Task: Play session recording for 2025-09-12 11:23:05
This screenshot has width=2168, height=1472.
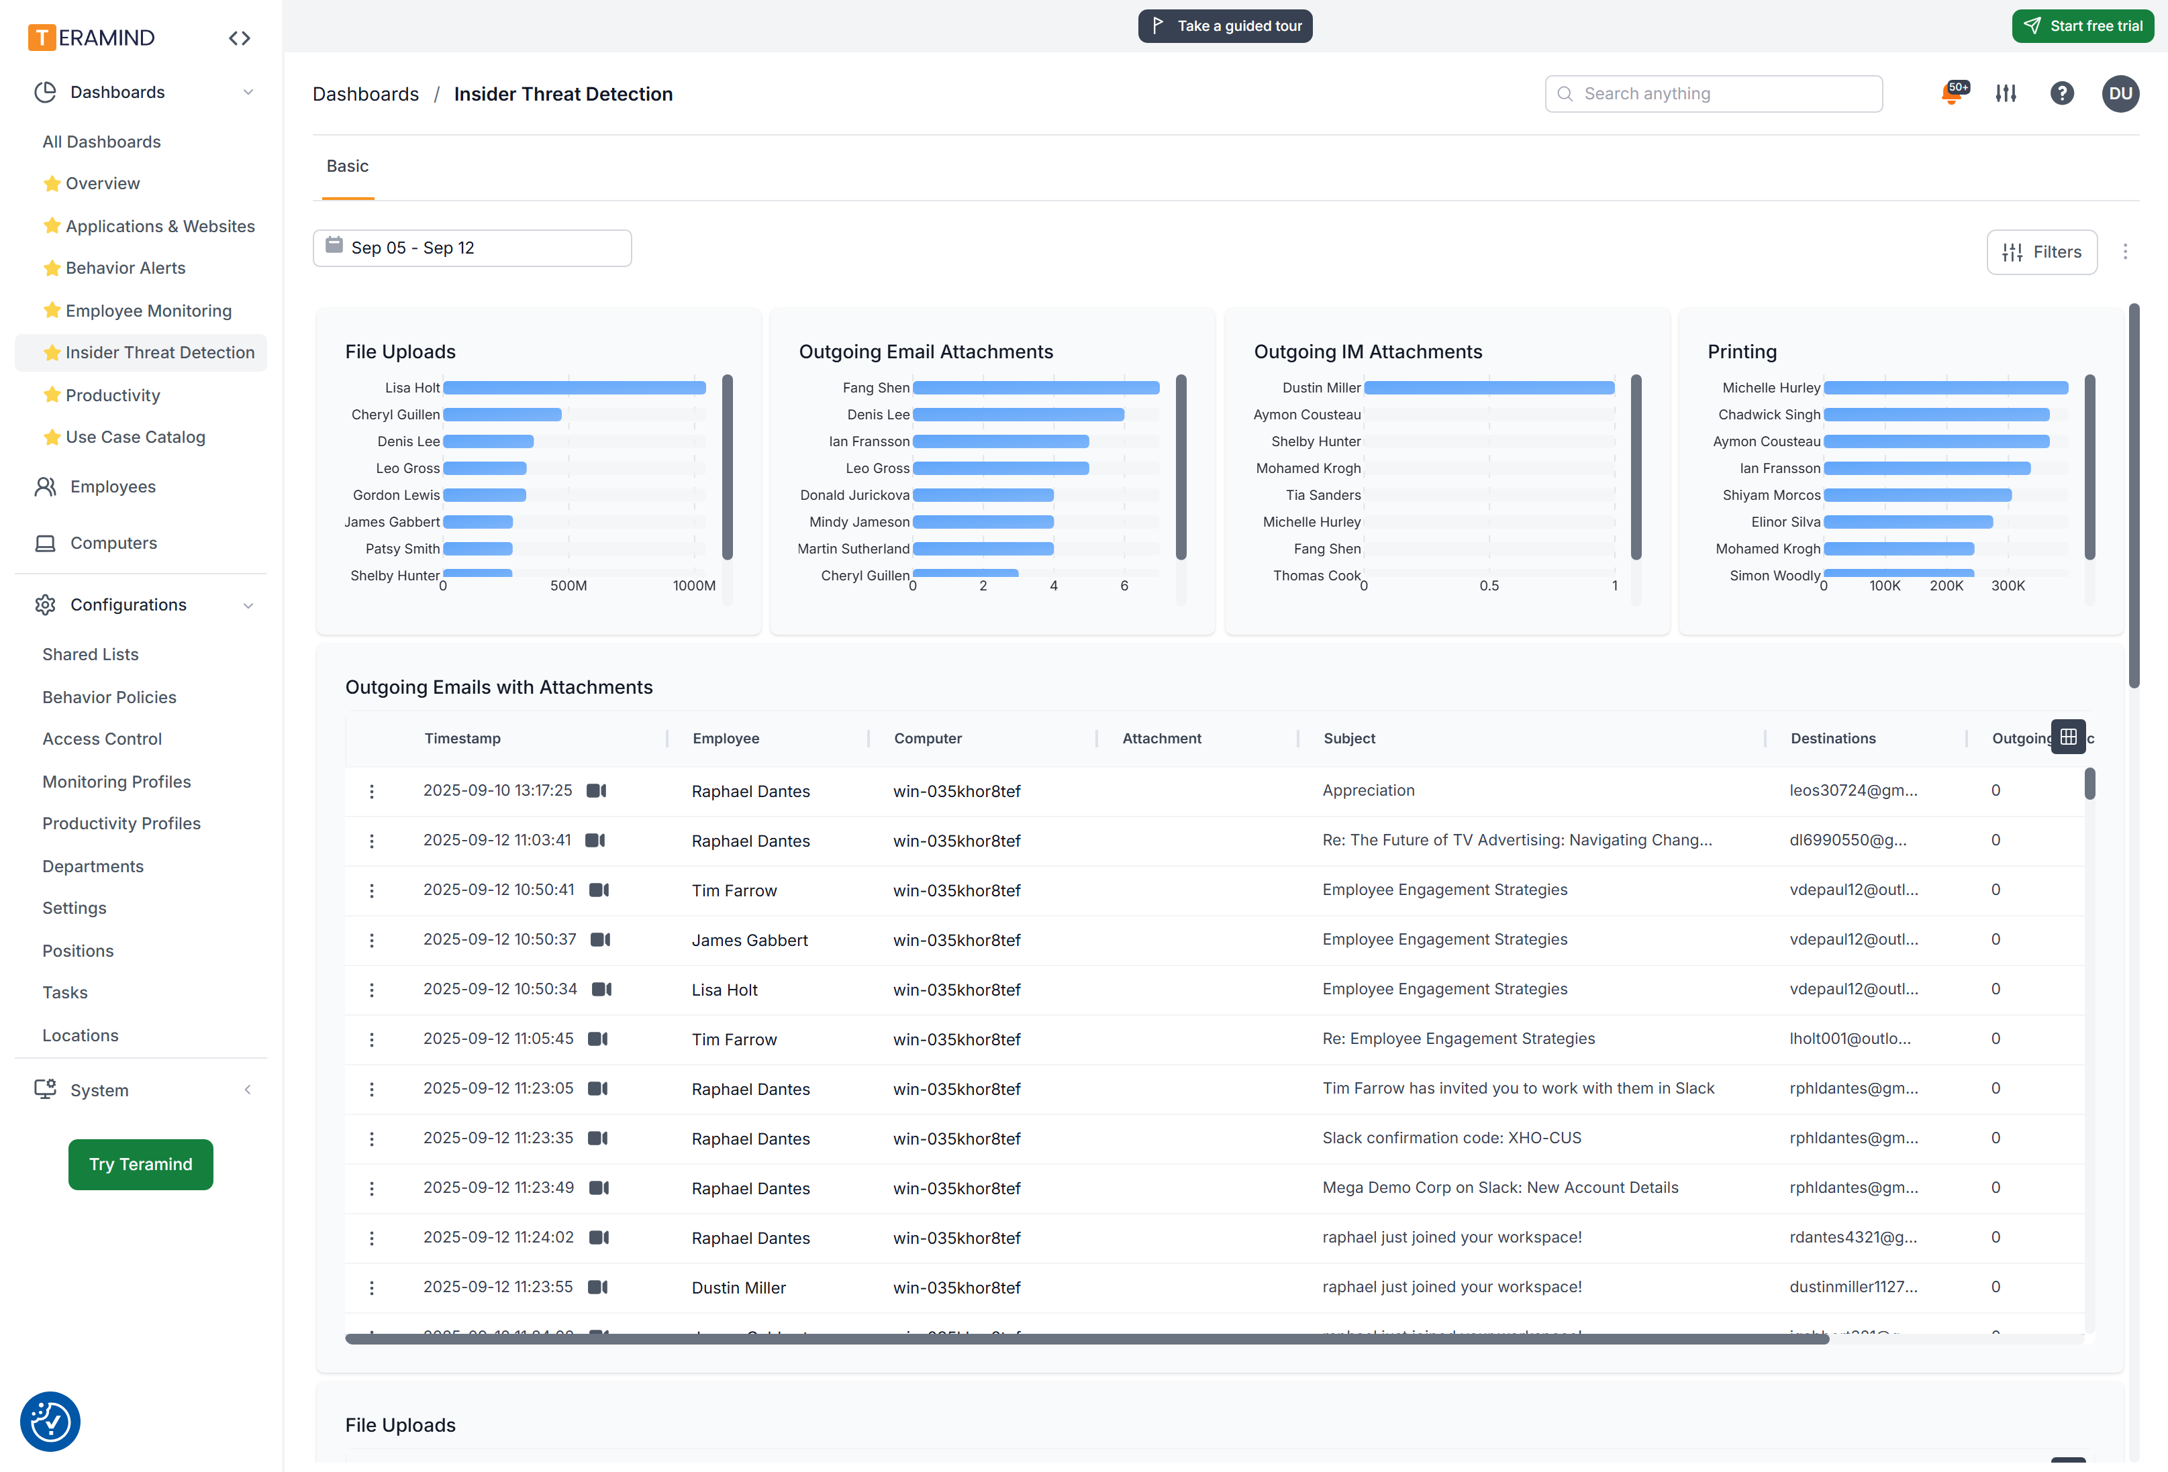Action: (x=598, y=1088)
